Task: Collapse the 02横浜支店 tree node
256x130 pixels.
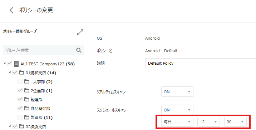Action: pos(10,126)
